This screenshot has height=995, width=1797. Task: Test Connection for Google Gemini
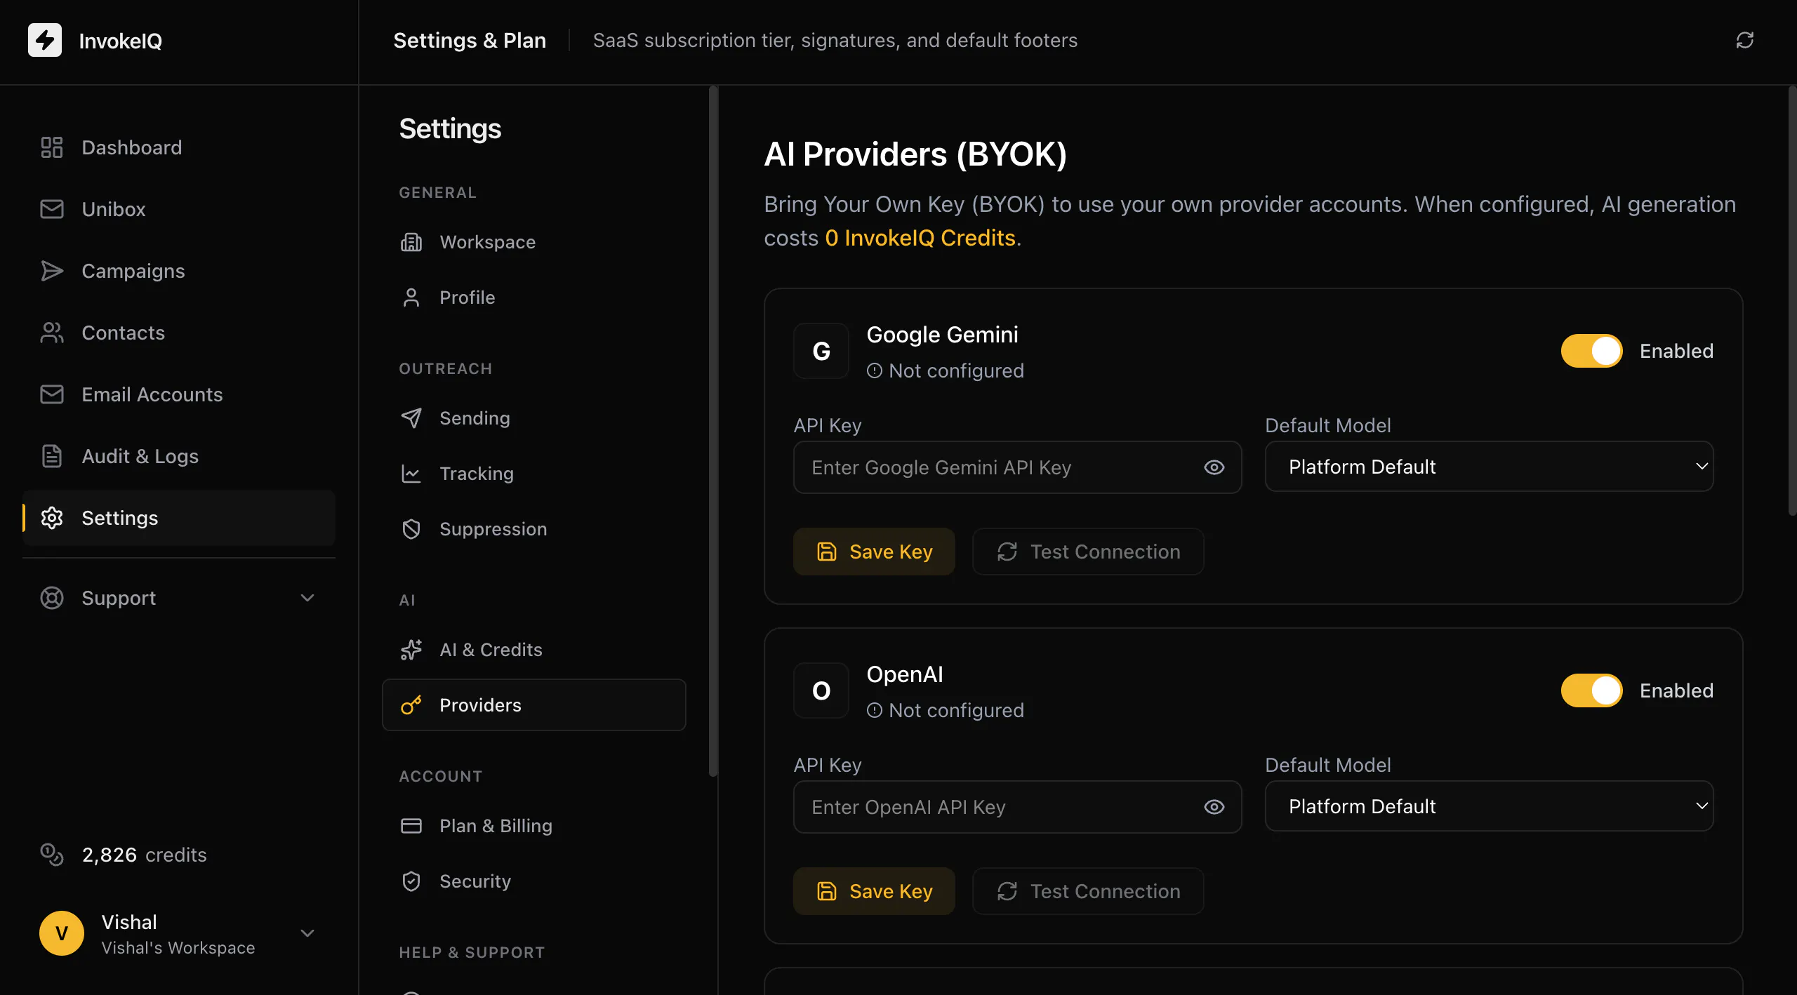[1089, 552]
